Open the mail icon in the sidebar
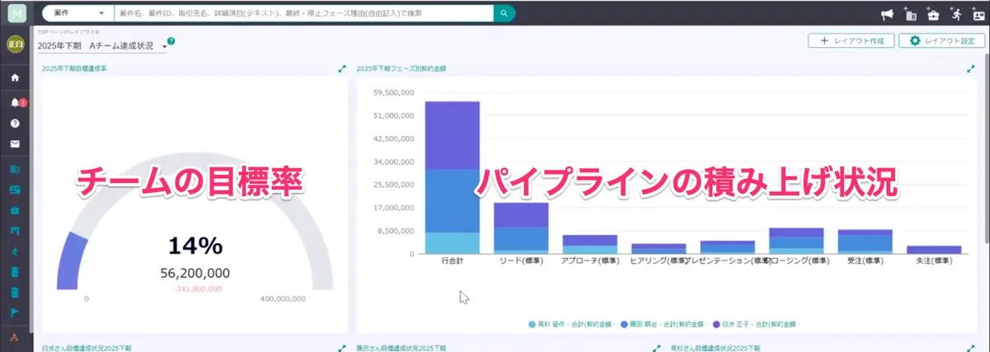The height and width of the screenshot is (352, 990). pos(15,144)
